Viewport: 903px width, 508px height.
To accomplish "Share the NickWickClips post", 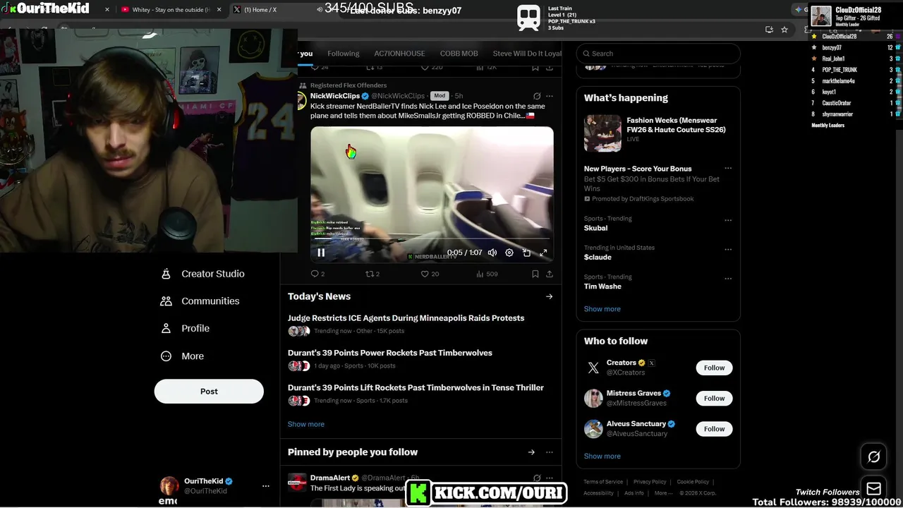I will [550, 274].
